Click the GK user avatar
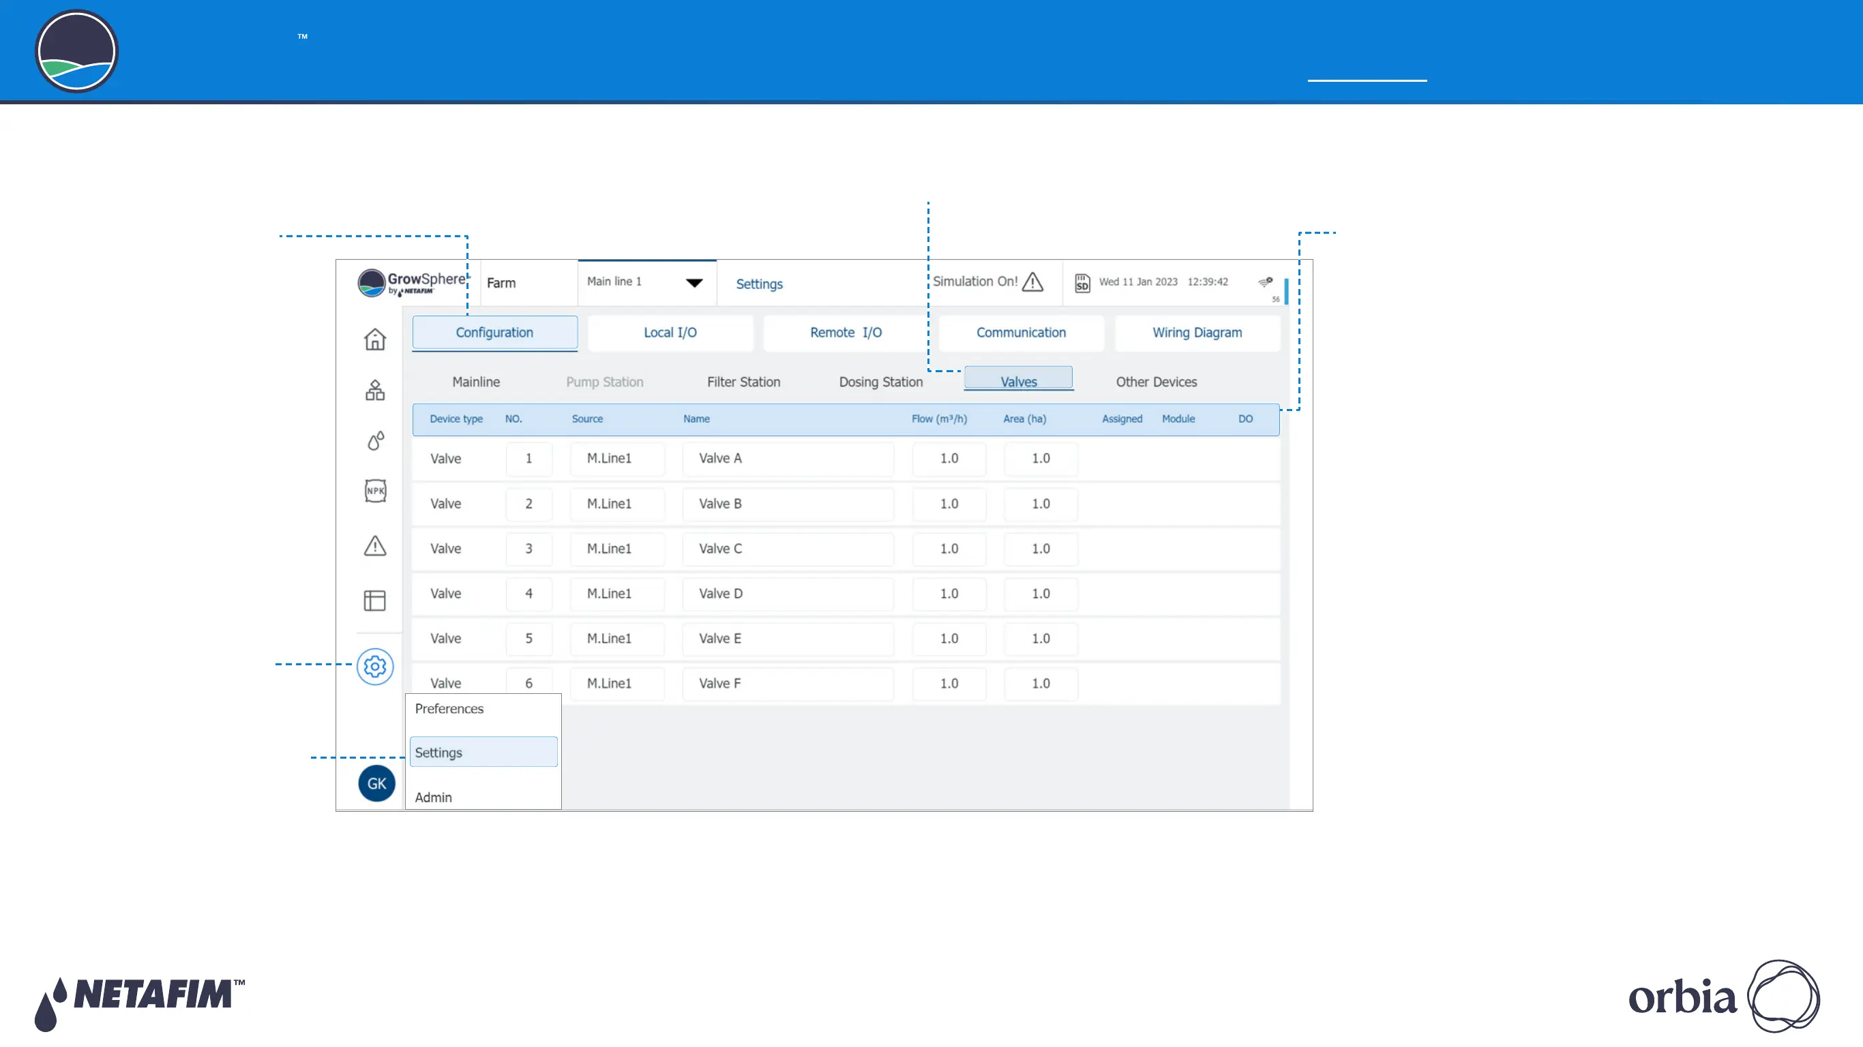Screen dimensions: 1863x1047 tap(377, 783)
